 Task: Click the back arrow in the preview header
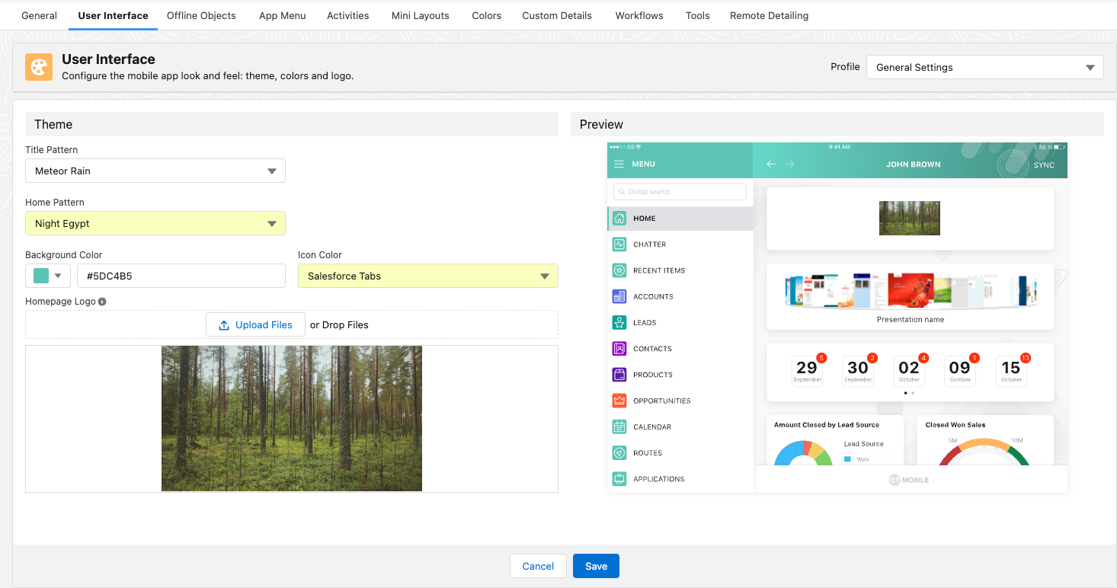(x=770, y=163)
